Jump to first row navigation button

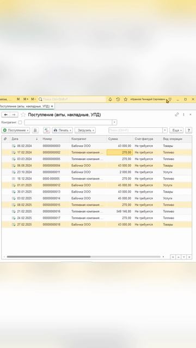click(173, 257)
